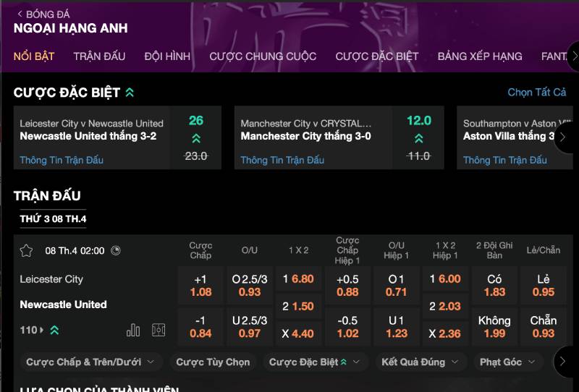Expand Cược Chấp & Trên/Dưới dropdown
Screen dimensions: 579x392
point(90,362)
